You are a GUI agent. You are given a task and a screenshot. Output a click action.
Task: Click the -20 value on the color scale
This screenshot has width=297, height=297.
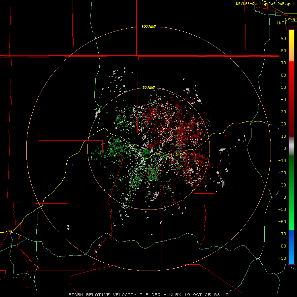282,173
